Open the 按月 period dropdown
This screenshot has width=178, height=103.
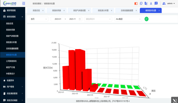tap(39, 19)
